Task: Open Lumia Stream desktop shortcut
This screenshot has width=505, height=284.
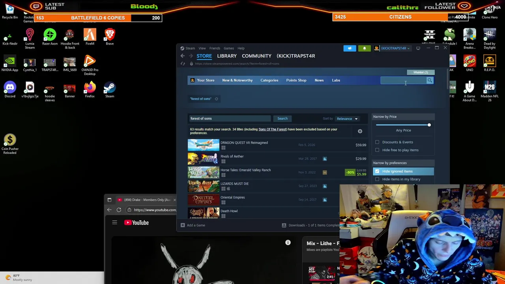Action: [30, 39]
